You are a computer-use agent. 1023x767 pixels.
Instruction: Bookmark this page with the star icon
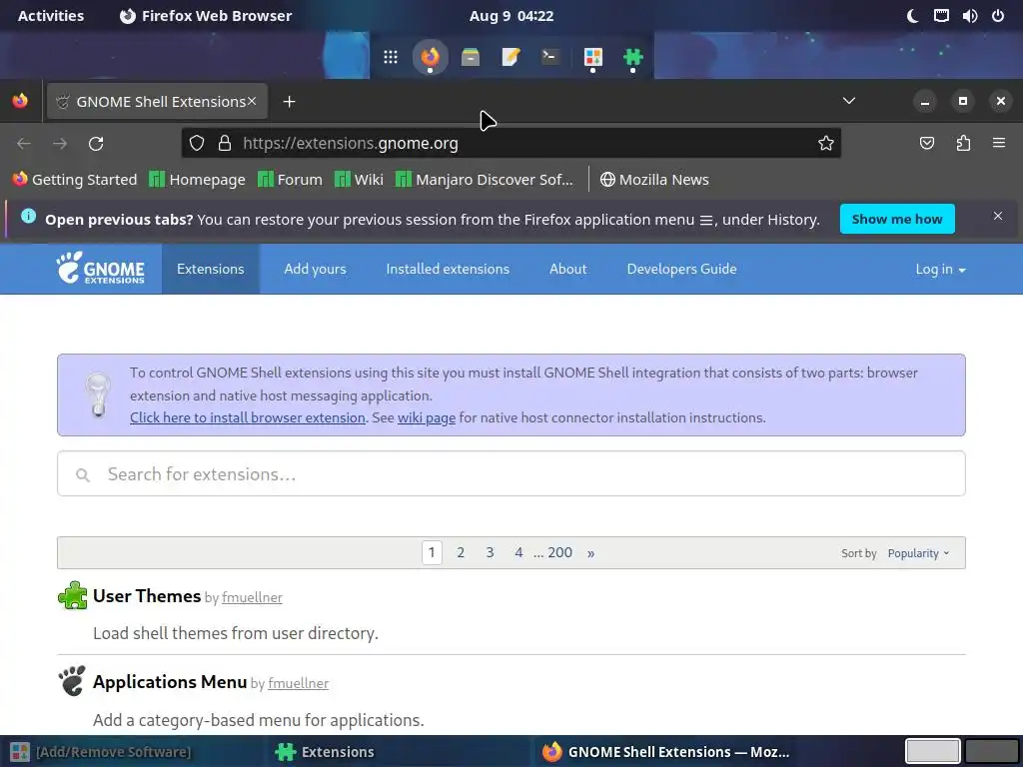pyautogui.click(x=826, y=144)
